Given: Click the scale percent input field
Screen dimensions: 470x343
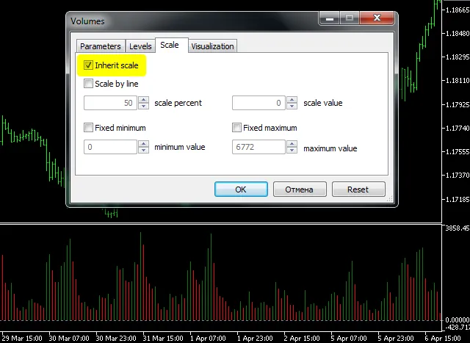Looking at the screenshot, I should tap(111, 104).
